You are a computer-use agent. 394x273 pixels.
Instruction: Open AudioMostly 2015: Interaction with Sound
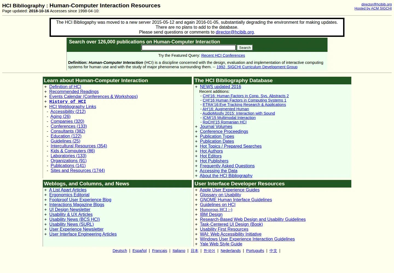(239, 113)
